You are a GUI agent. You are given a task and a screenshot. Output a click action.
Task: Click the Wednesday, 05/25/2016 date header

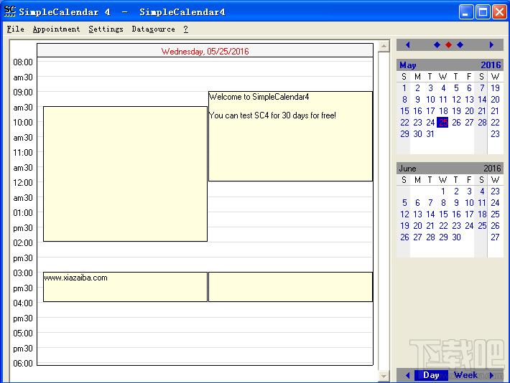[205, 51]
